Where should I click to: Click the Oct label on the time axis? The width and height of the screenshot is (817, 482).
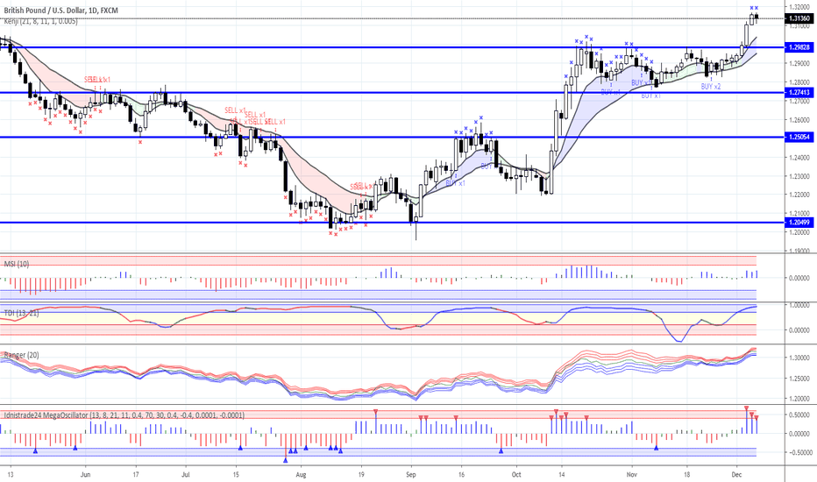click(x=515, y=473)
